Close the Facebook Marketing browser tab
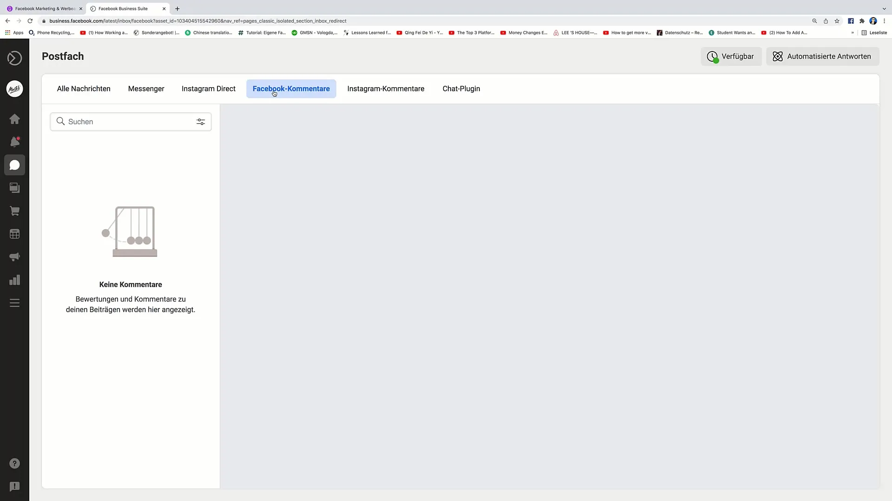 pos(80,8)
